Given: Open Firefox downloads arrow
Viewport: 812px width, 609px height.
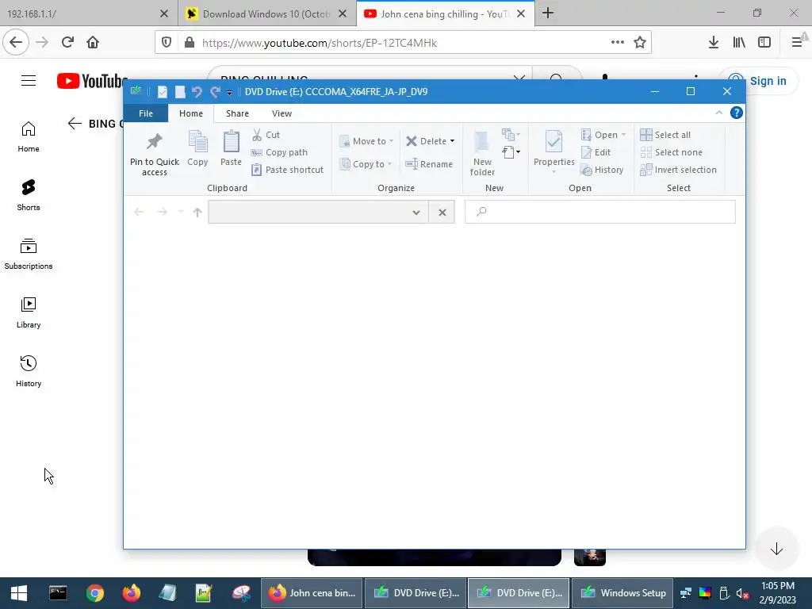Looking at the screenshot, I should coord(713,43).
